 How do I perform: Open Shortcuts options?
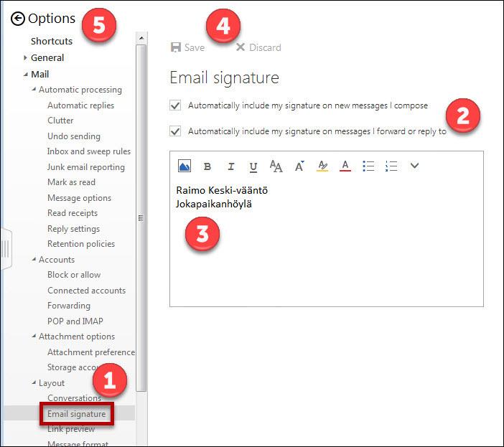coord(52,41)
